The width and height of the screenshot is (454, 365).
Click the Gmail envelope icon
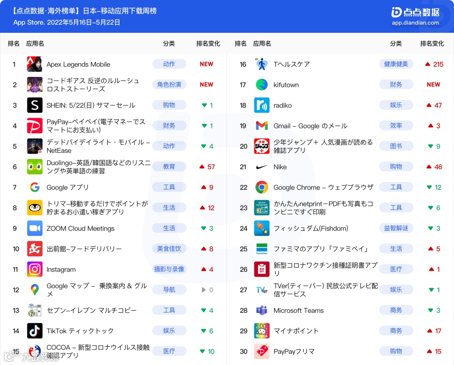click(262, 126)
